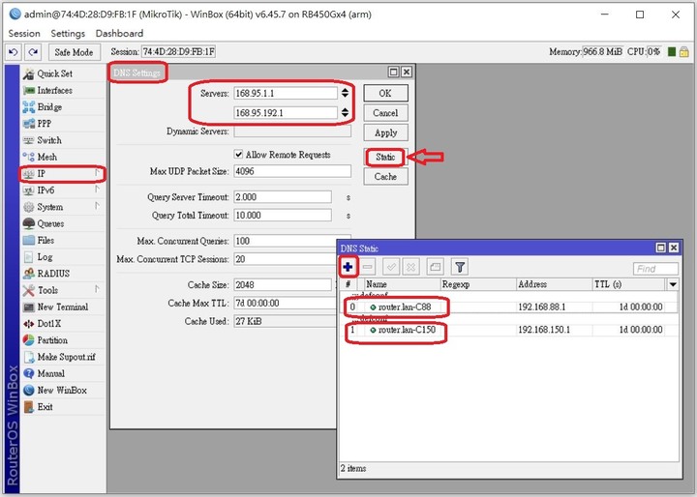The image size is (697, 497).
Task: Click Address column header
Action: 555,284
